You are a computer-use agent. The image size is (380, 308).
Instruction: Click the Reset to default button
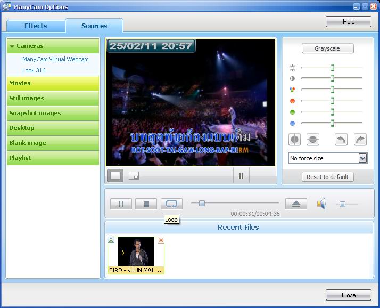coord(327,177)
